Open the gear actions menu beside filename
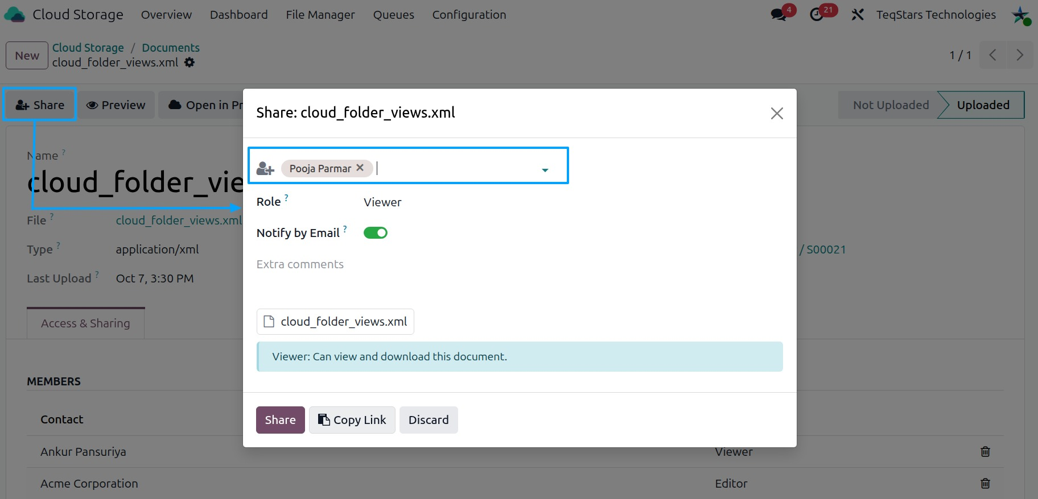The width and height of the screenshot is (1038, 499). [x=190, y=63]
